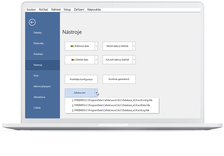Open the Nápověda menu
This screenshot has height=156, width=224.
click(94, 10)
